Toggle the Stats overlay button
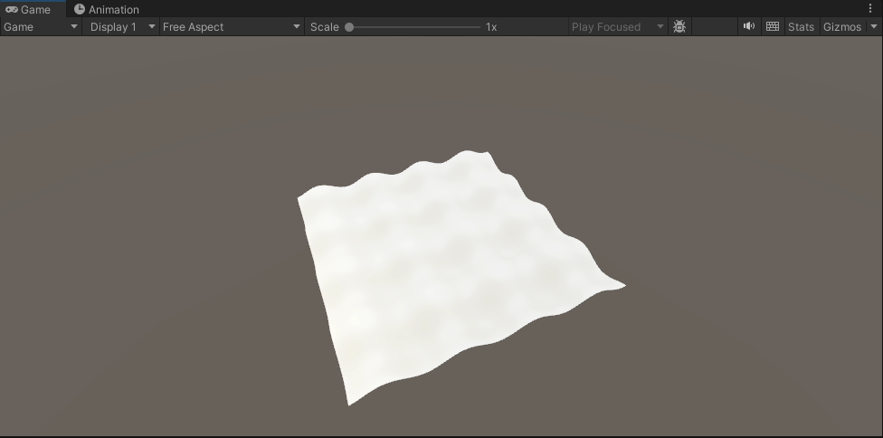Viewport: 883px width, 438px height. coord(801,26)
